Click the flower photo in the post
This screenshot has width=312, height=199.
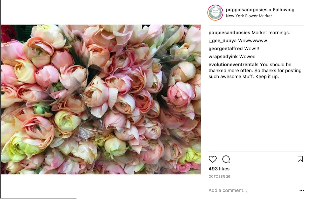pyautogui.click(x=100, y=99)
